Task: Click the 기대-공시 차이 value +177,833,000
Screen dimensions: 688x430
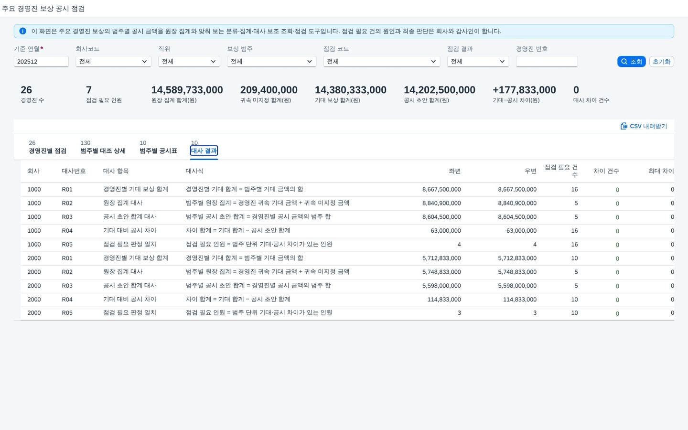Action: click(524, 90)
